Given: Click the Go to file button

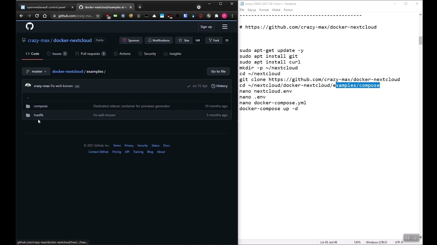Looking at the screenshot, I should 218,71.
